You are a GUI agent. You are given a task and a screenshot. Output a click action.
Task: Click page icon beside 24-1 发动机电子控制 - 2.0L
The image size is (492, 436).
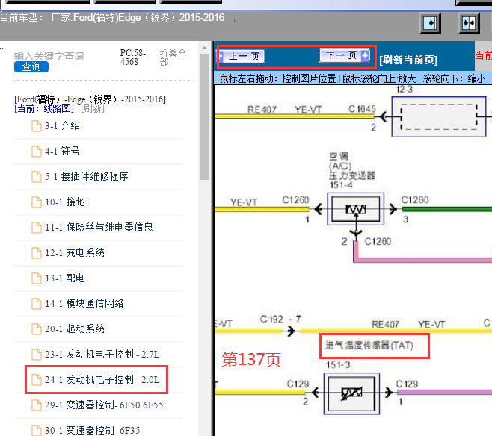pos(37,380)
